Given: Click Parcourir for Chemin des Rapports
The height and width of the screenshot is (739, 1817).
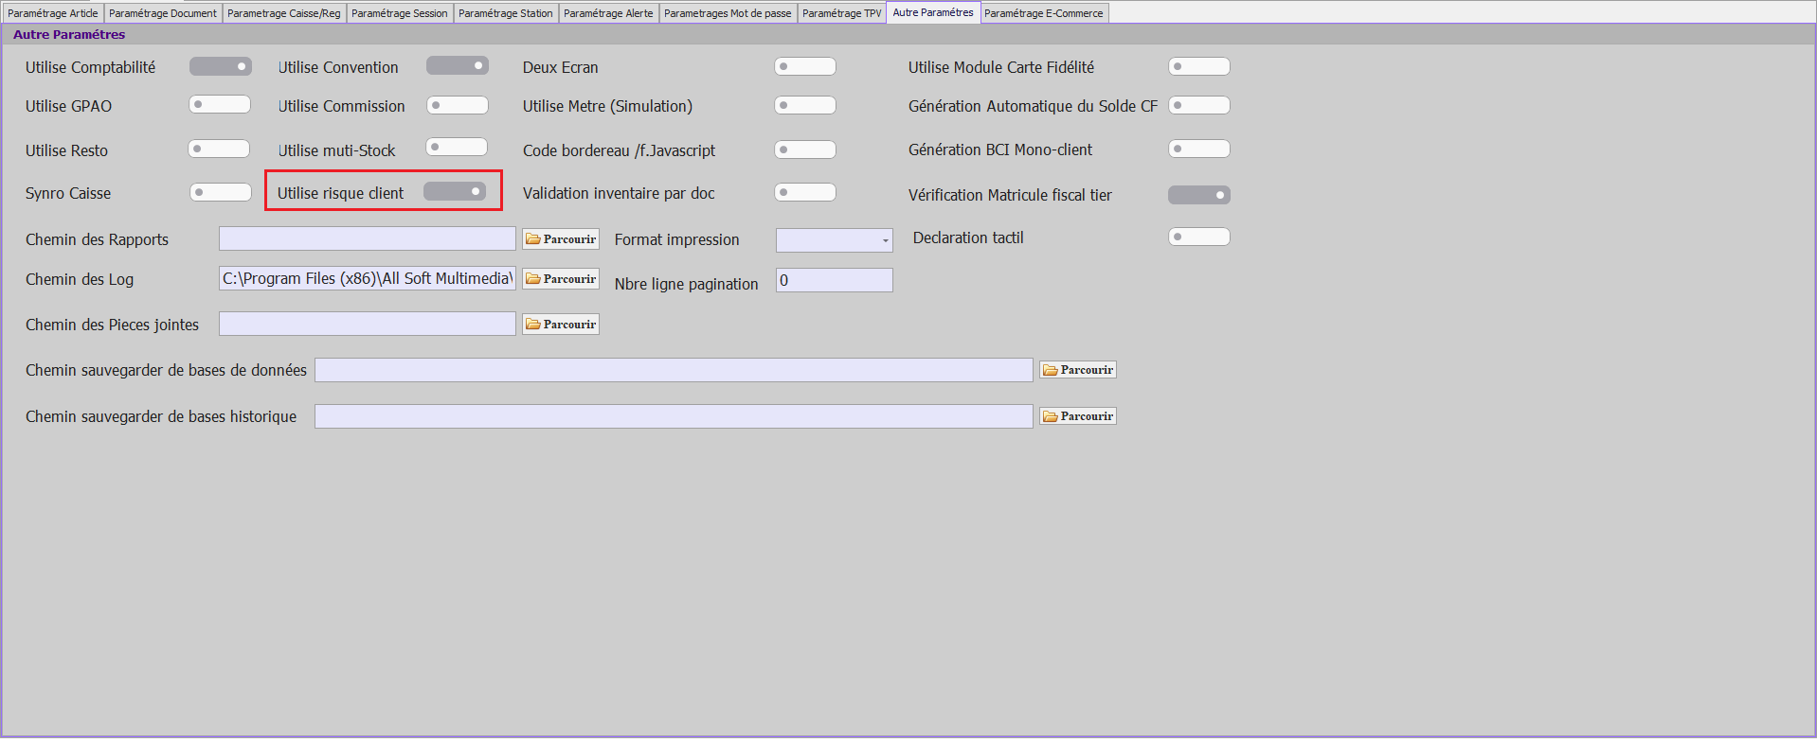Looking at the screenshot, I should (561, 239).
